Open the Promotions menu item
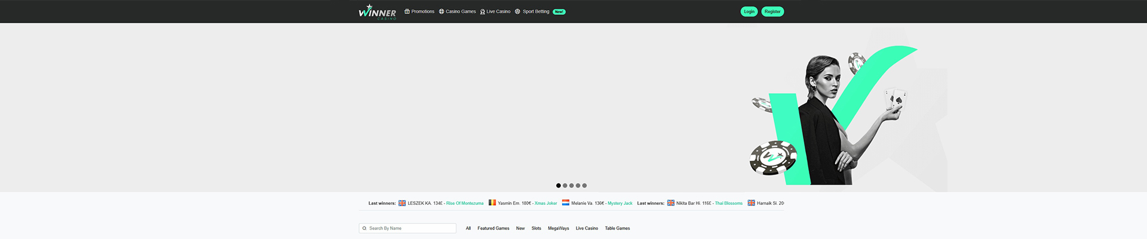 tap(423, 11)
